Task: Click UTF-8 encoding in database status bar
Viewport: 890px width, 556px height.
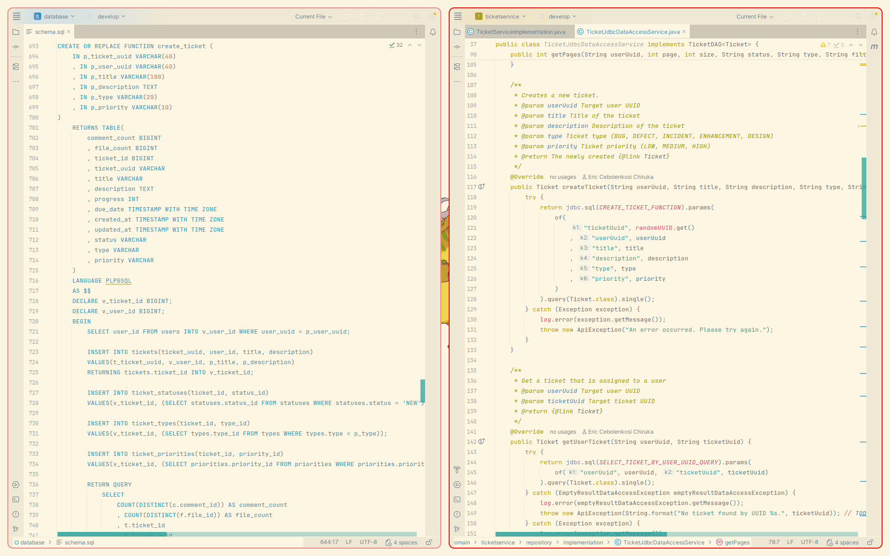Action: 368,542
